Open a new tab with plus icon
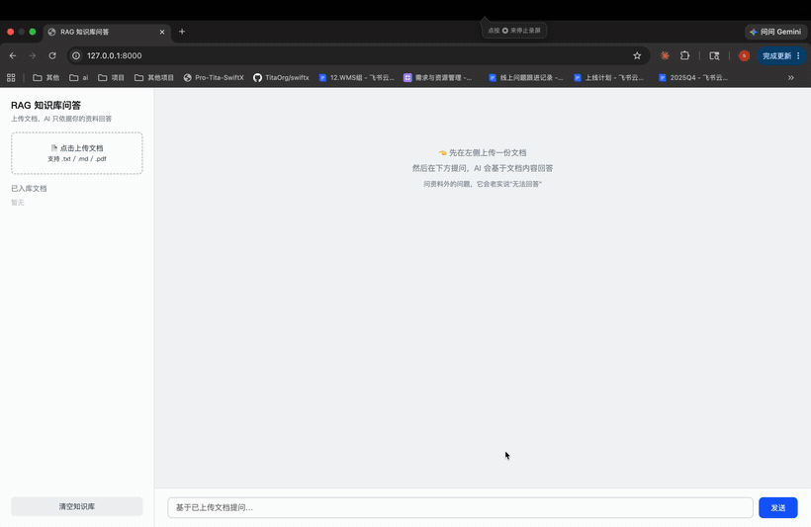Viewport: 811px width, 527px height. click(182, 32)
